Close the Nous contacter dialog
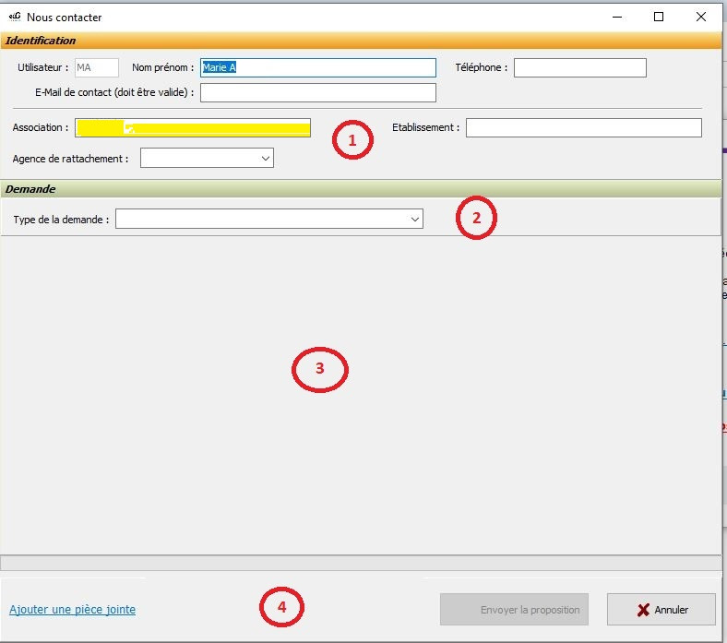Image resolution: width=727 pixels, height=643 pixels. 701,17
